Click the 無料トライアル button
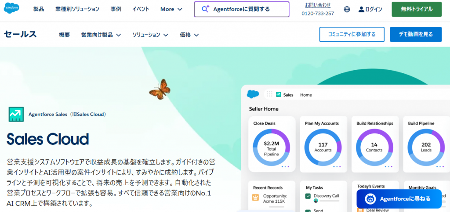The height and width of the screenshot is (212, 450). (x=417, y=9)
